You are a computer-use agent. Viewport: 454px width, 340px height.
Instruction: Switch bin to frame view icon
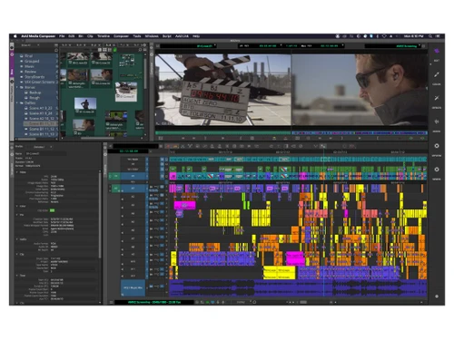pyautogui.click(x=104, y=50)
